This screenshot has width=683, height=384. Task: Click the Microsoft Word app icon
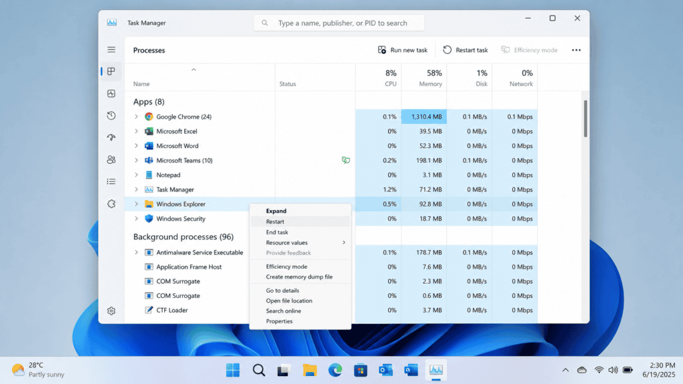click(x=149, y=146)
